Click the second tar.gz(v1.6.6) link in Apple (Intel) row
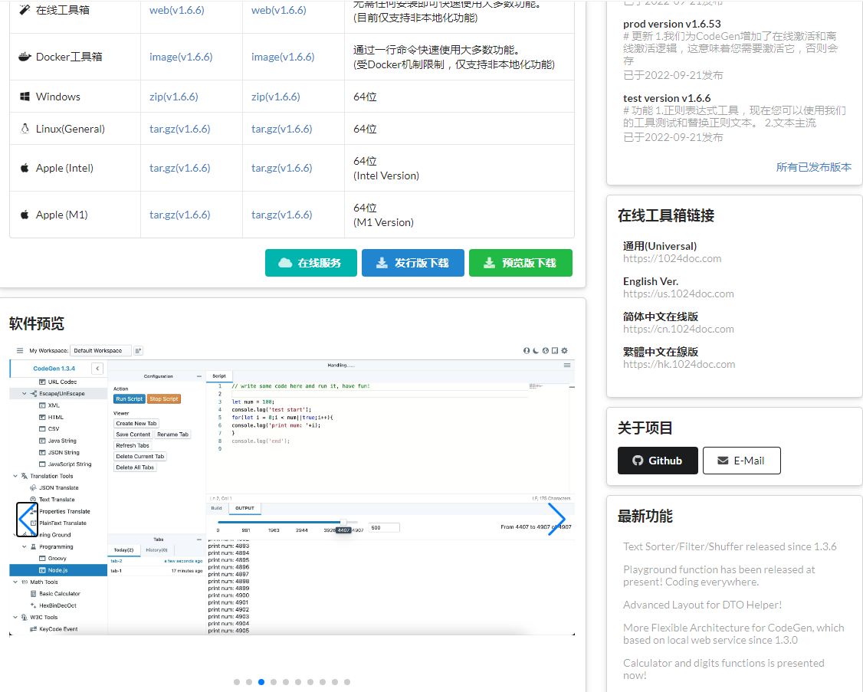863x692 pixels. 282,168
